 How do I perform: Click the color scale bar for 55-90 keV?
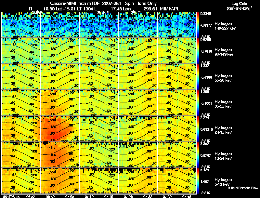coord(198,77)
